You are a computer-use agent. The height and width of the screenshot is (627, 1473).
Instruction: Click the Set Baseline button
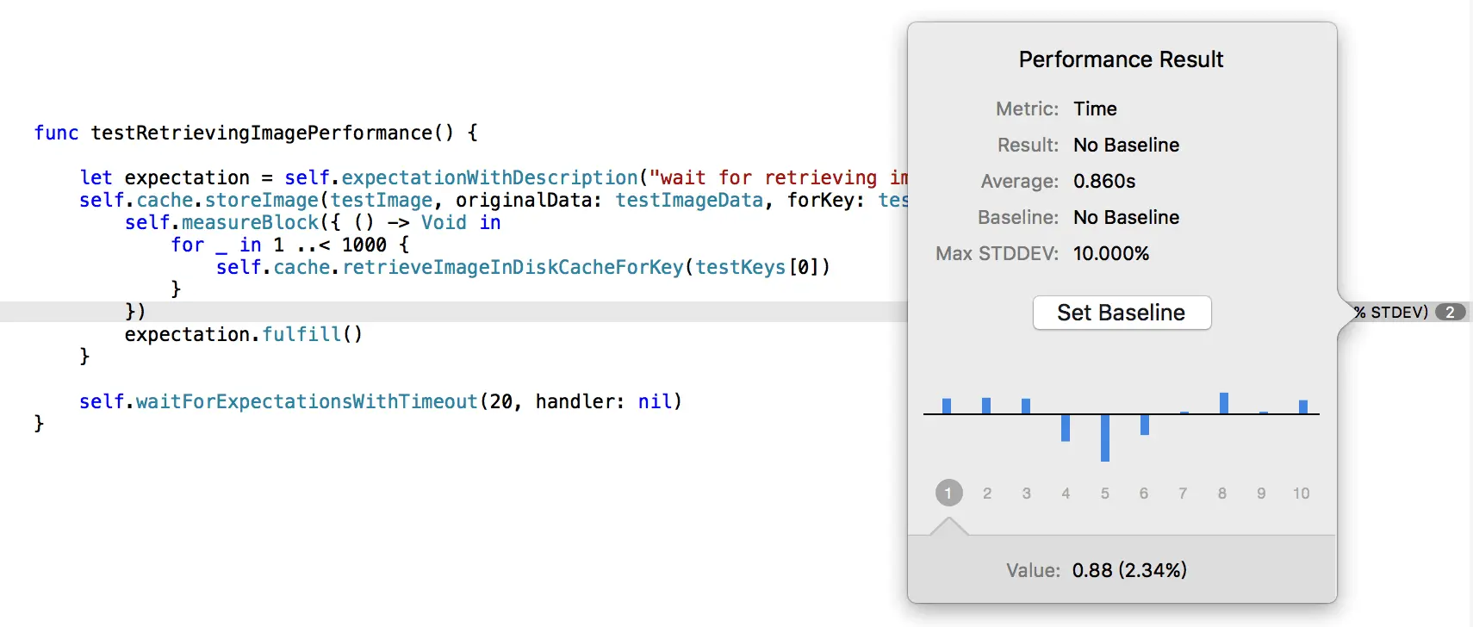(x=1122, y=313)
